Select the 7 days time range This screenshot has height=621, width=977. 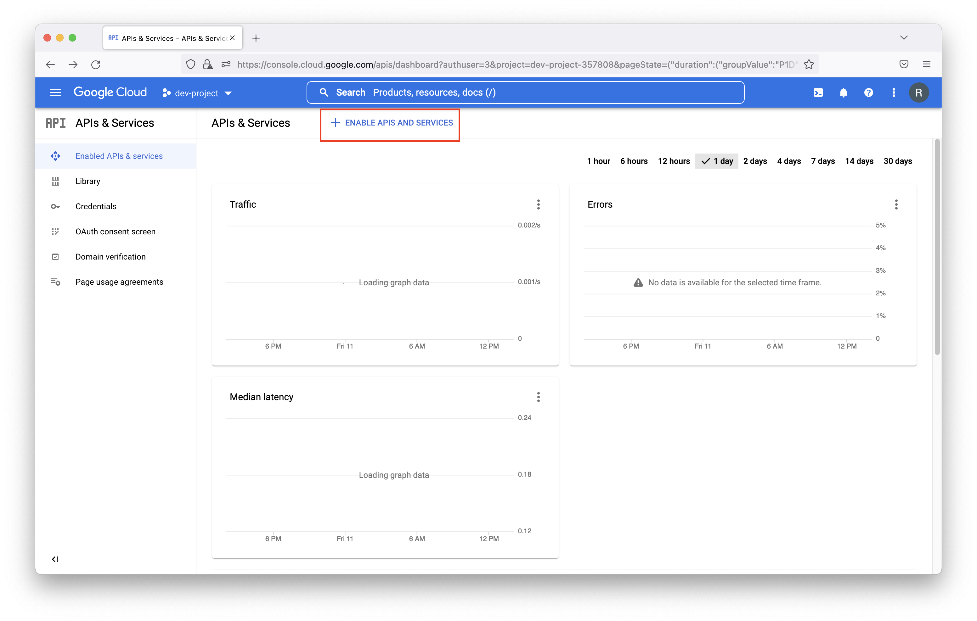[x=822, y=161]
